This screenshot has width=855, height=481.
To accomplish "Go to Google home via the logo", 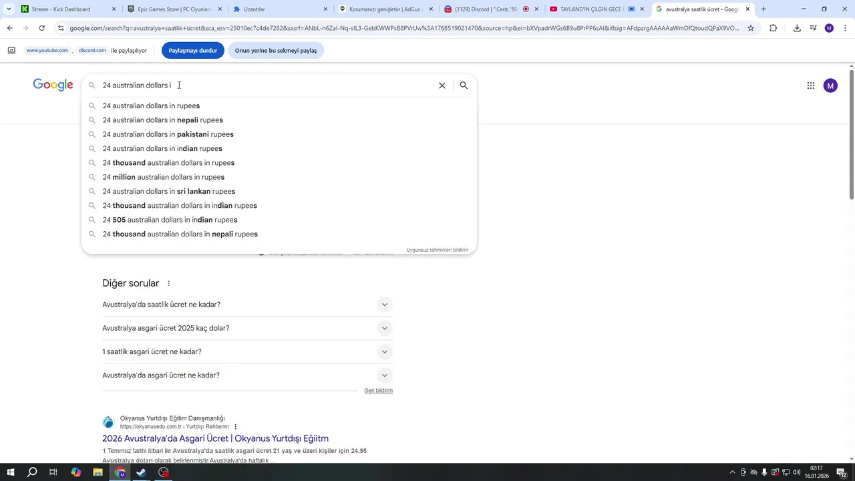I will pyautogui.click(x=53, y=85).
